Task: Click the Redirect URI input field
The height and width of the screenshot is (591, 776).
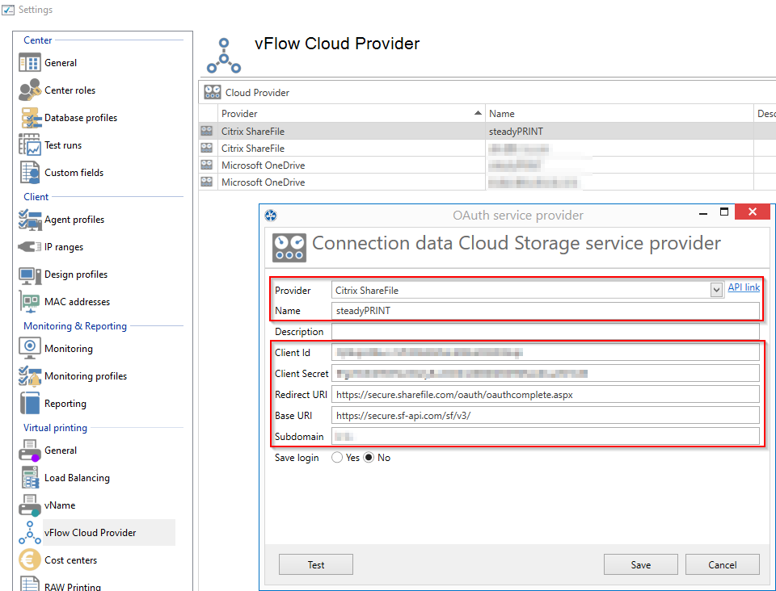Action: point(546,394)
